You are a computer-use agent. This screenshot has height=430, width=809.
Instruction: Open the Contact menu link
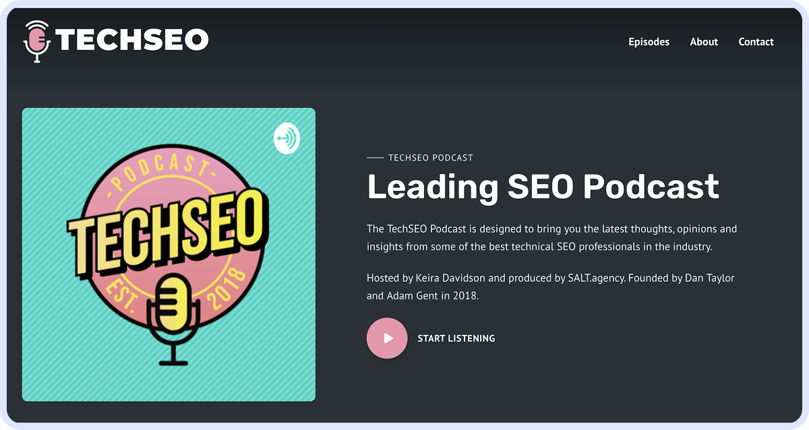coord(756,42)
